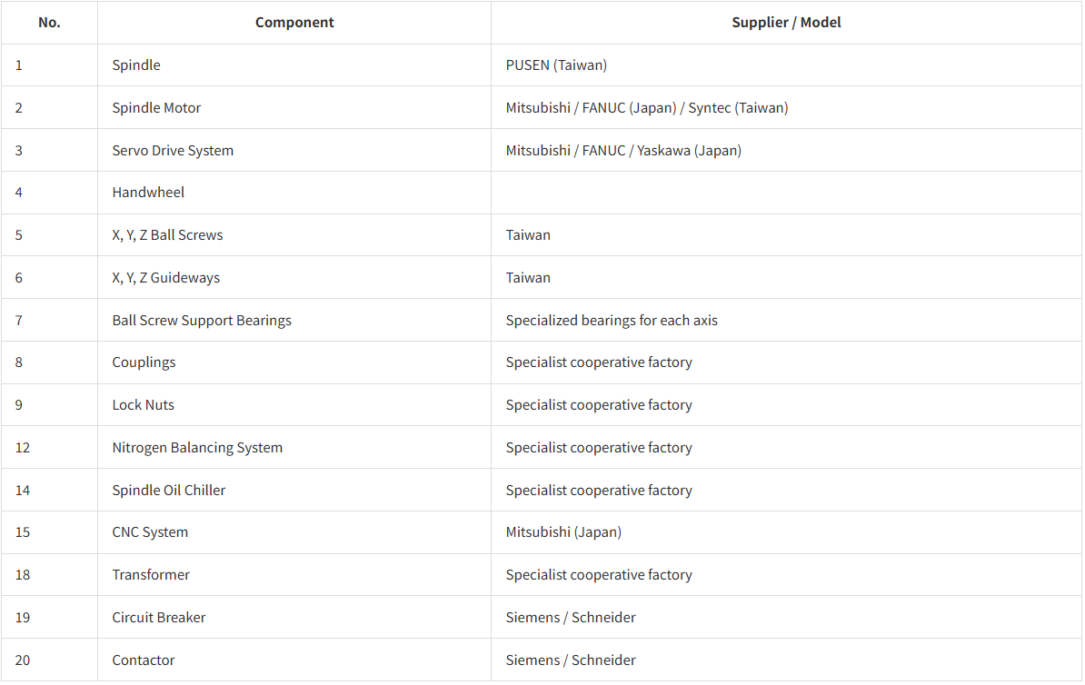Screen dimensions: 1085x685
Task: Click the "Siemens / Schneider" cell for Contactor
Action: tap(571, 660)
